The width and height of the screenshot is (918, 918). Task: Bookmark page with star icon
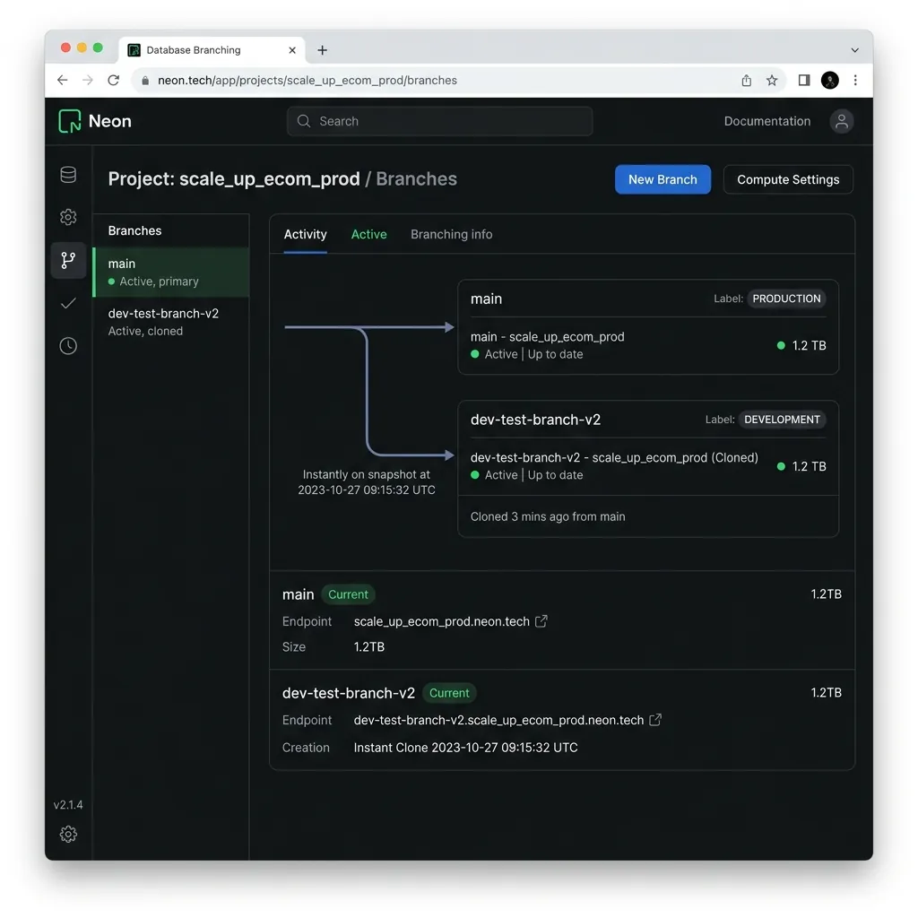pos(772,80)
